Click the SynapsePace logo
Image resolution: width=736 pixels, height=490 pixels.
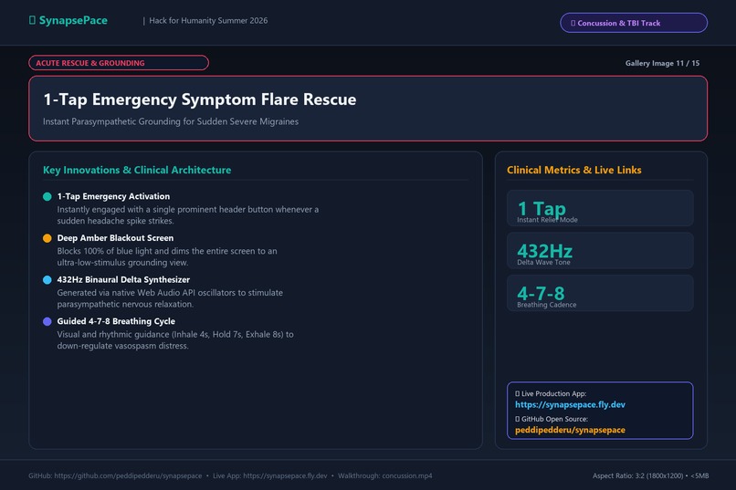68,20
